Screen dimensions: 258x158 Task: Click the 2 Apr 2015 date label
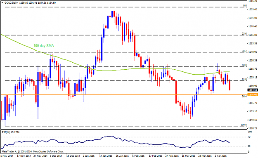click(x=221, y=156)
